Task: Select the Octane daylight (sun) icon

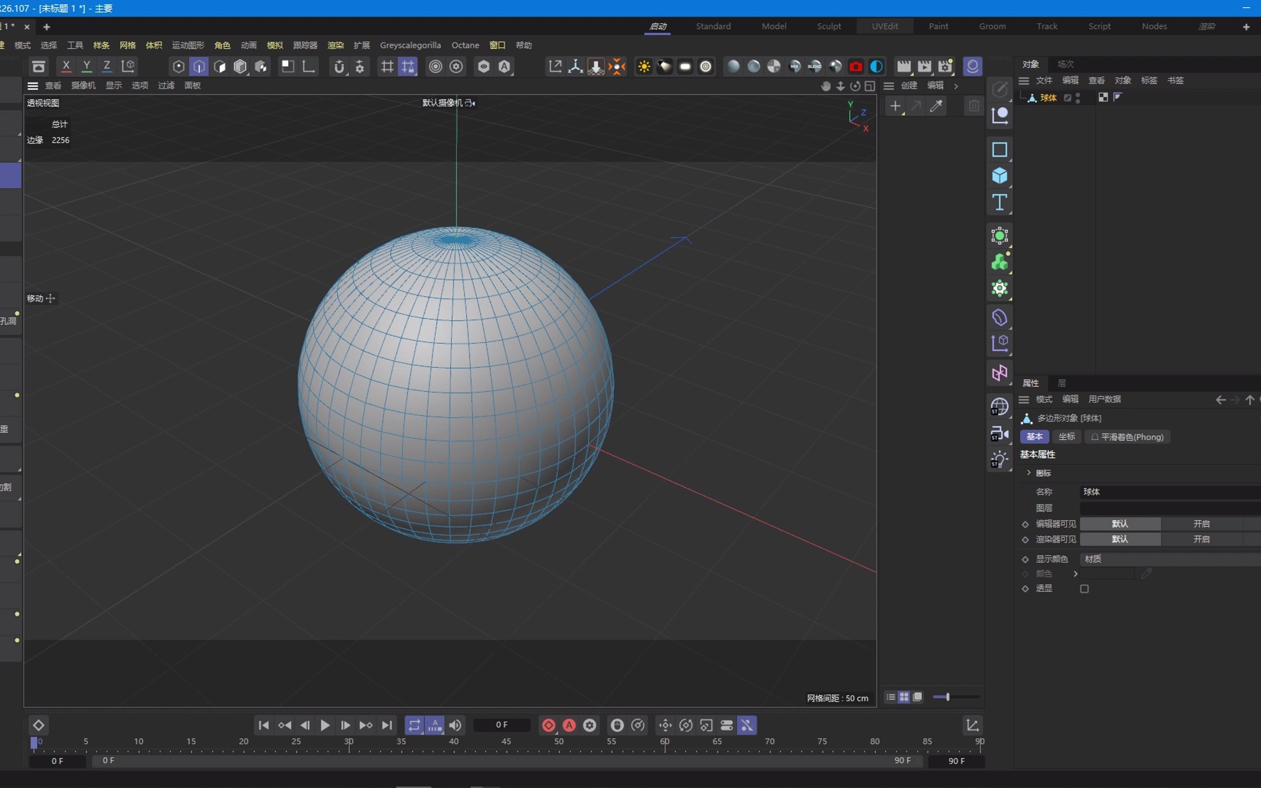Action: (644, 66)
